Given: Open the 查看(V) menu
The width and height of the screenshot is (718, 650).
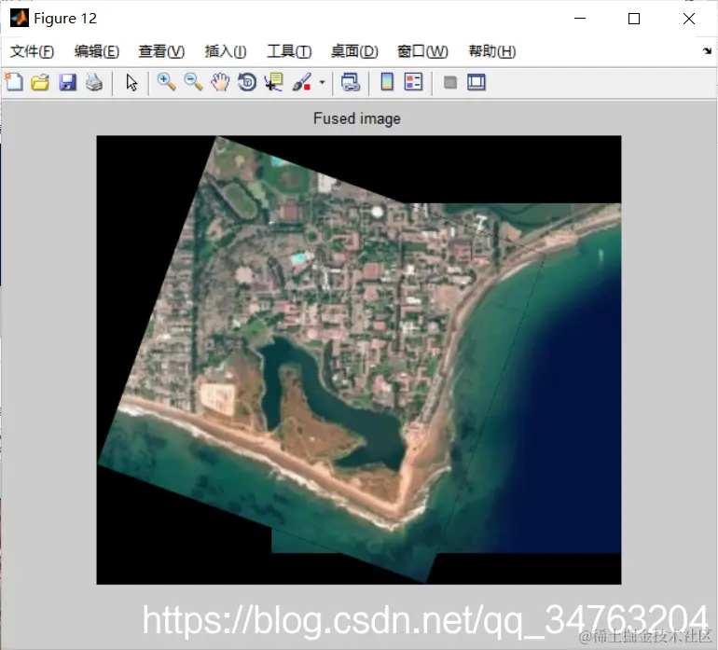Looking at the screenshot, I should tap(161, 51).
